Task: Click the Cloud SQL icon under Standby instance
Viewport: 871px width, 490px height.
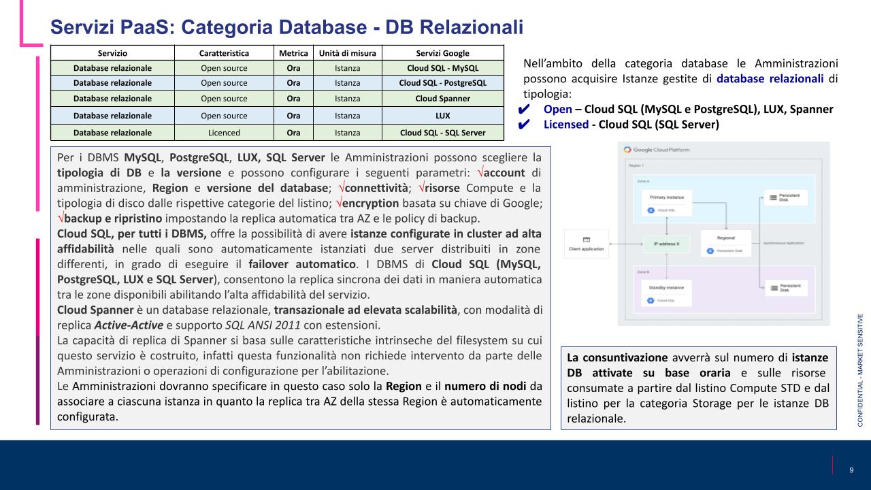Action: [x=652, y=300]
